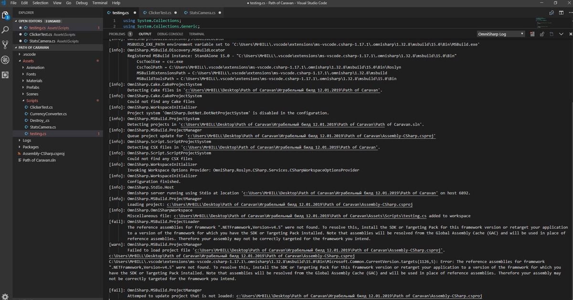Click the VS Code logo in the title bar

pos(4,3)
